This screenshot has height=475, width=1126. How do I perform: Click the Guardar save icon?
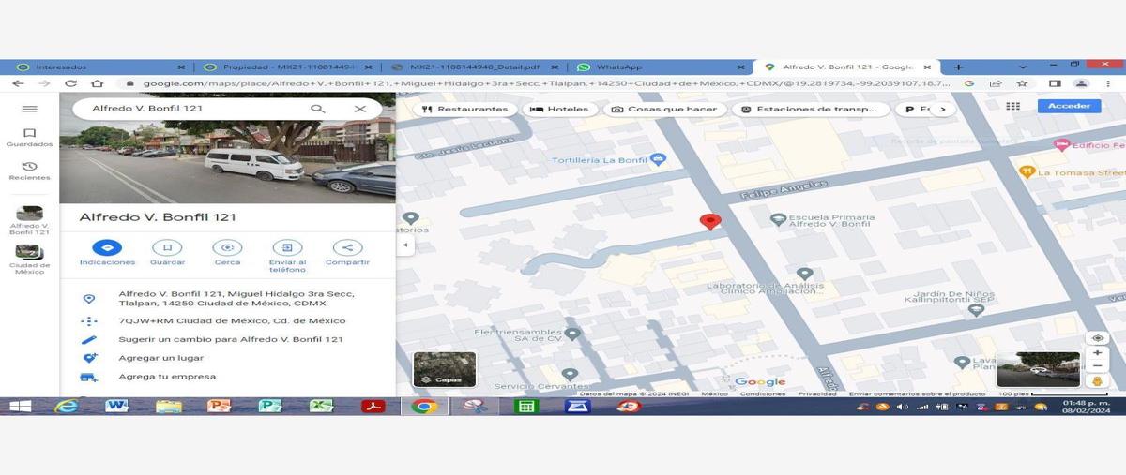[167, 248]
